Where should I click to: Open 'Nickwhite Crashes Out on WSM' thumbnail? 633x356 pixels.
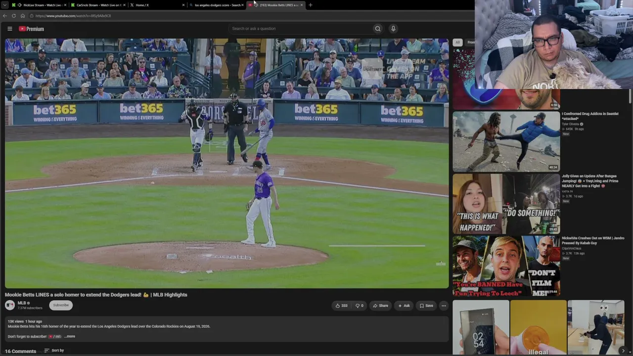506,266
